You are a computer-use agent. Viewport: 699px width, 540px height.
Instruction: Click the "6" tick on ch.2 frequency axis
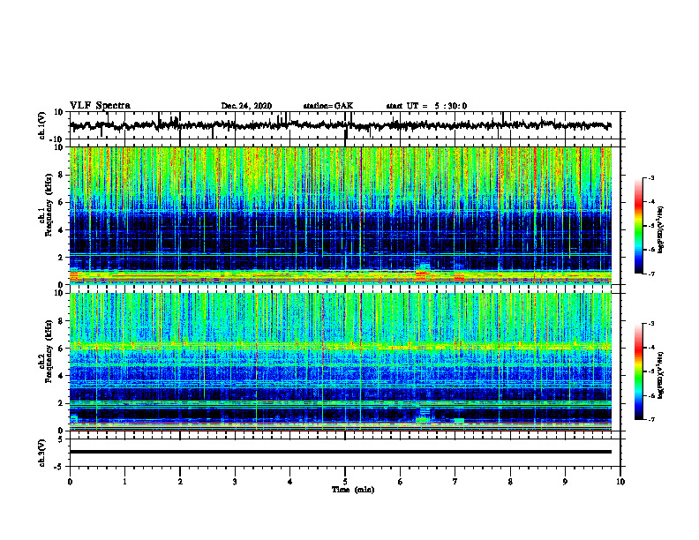(60, 349)
